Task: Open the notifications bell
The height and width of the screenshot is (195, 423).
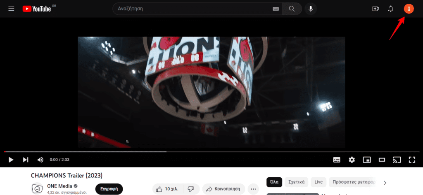Action: click(391, 9)
